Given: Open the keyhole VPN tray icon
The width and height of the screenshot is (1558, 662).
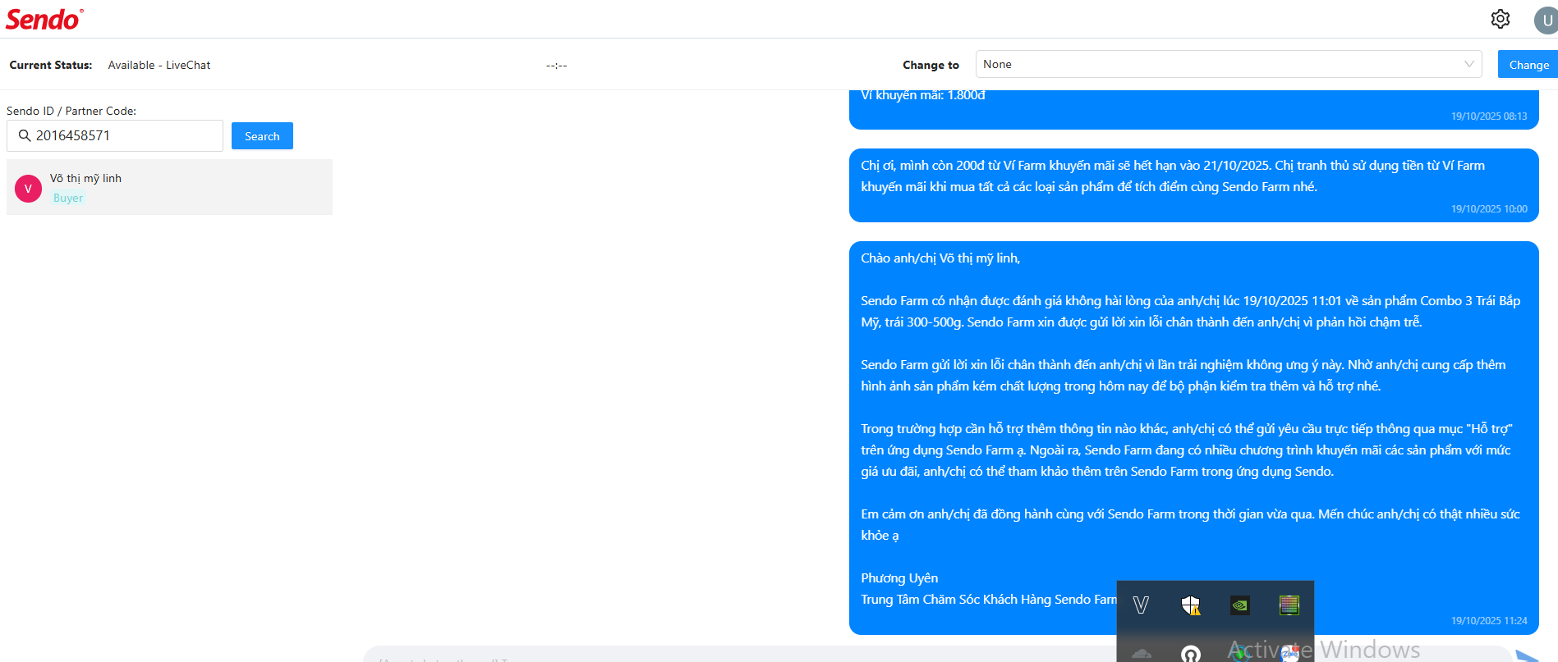Looking at the screenshot, I should pos(1191,653).
